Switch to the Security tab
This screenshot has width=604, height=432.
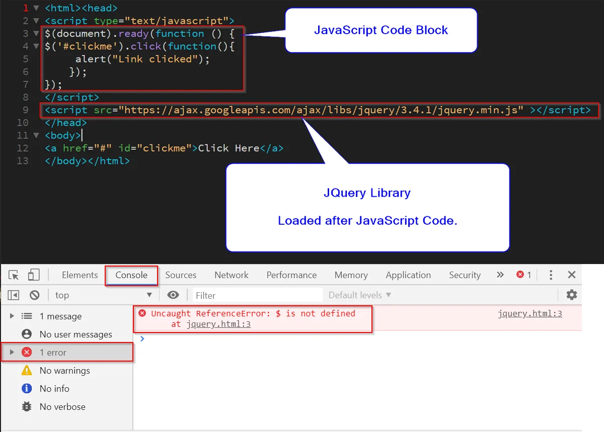tap(465, 275)
